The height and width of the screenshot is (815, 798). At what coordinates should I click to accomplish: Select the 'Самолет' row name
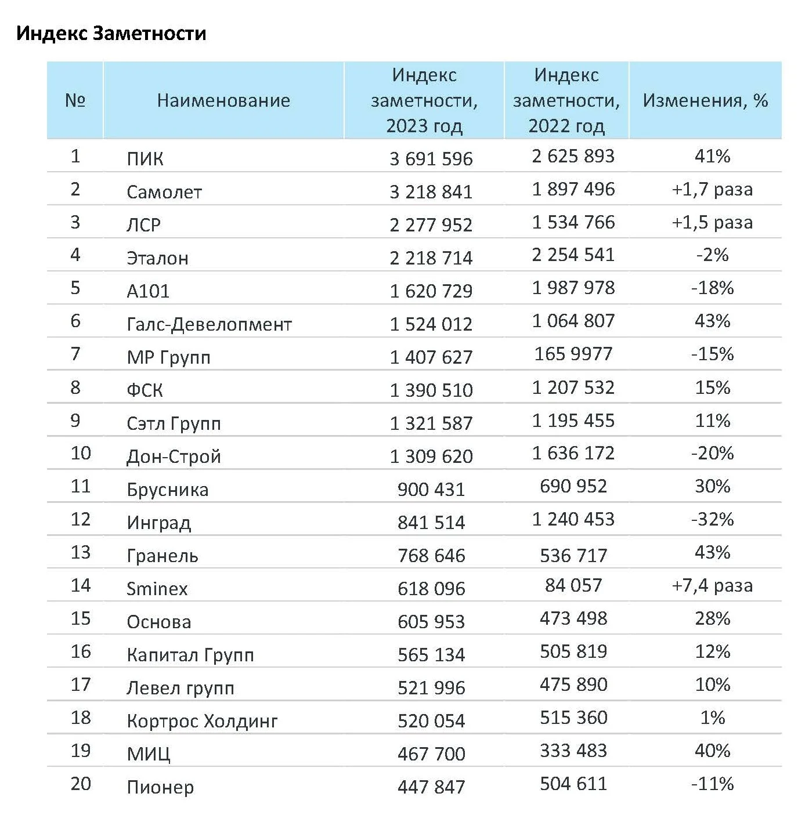(164, 191)
